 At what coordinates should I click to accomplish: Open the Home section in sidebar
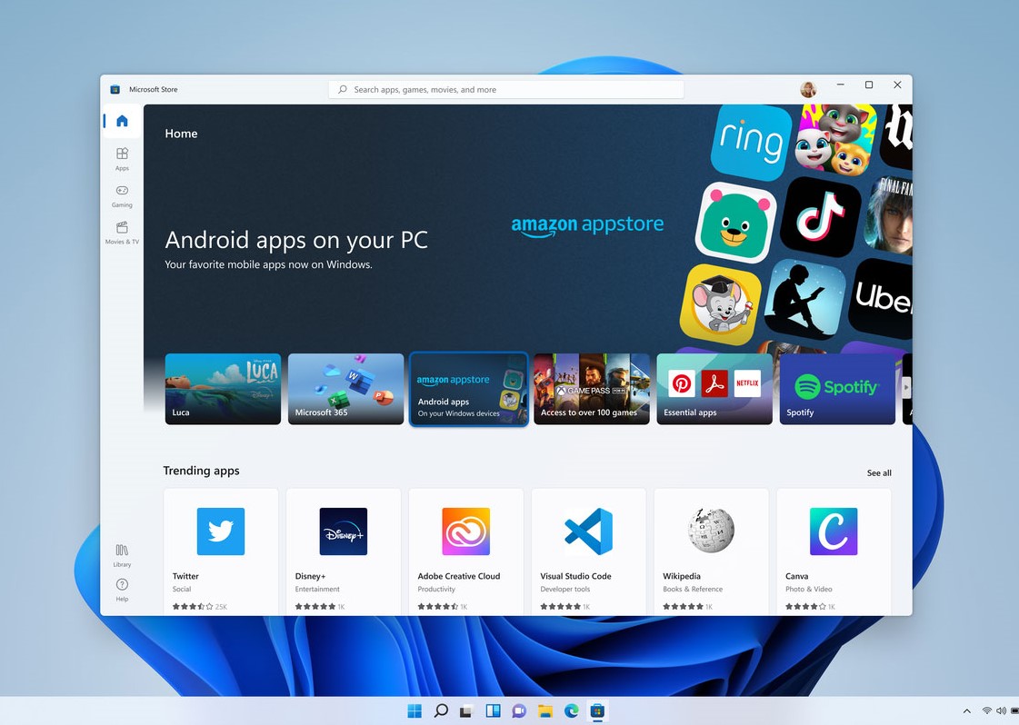(x=122, y=121)
